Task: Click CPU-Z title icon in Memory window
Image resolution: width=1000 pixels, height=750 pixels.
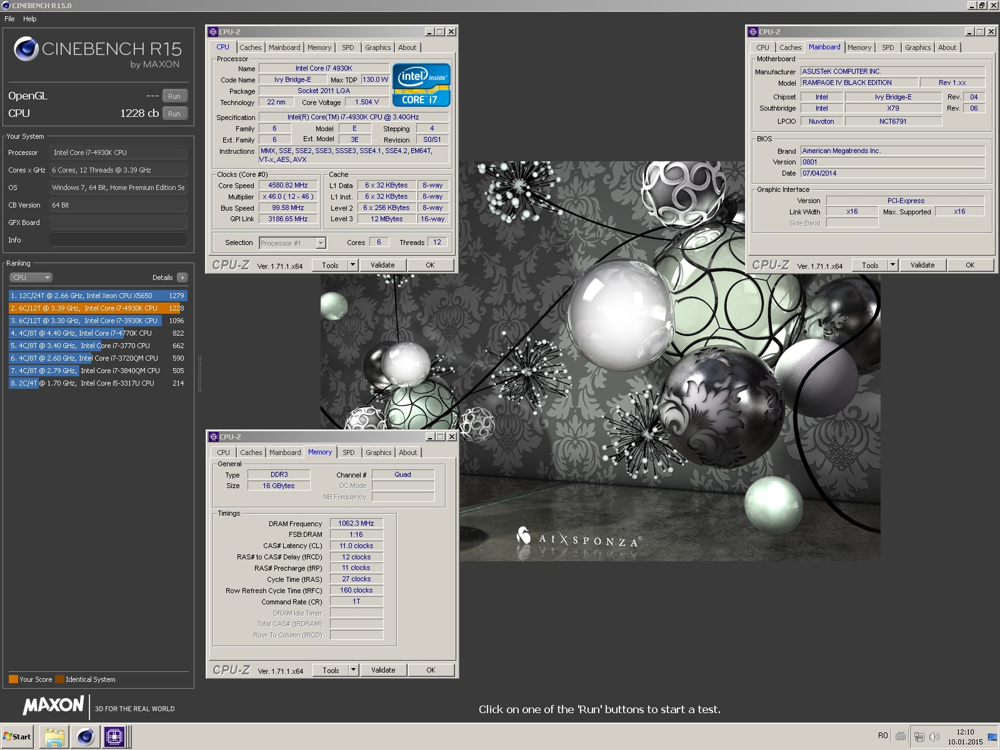Action: pos(213,437)
